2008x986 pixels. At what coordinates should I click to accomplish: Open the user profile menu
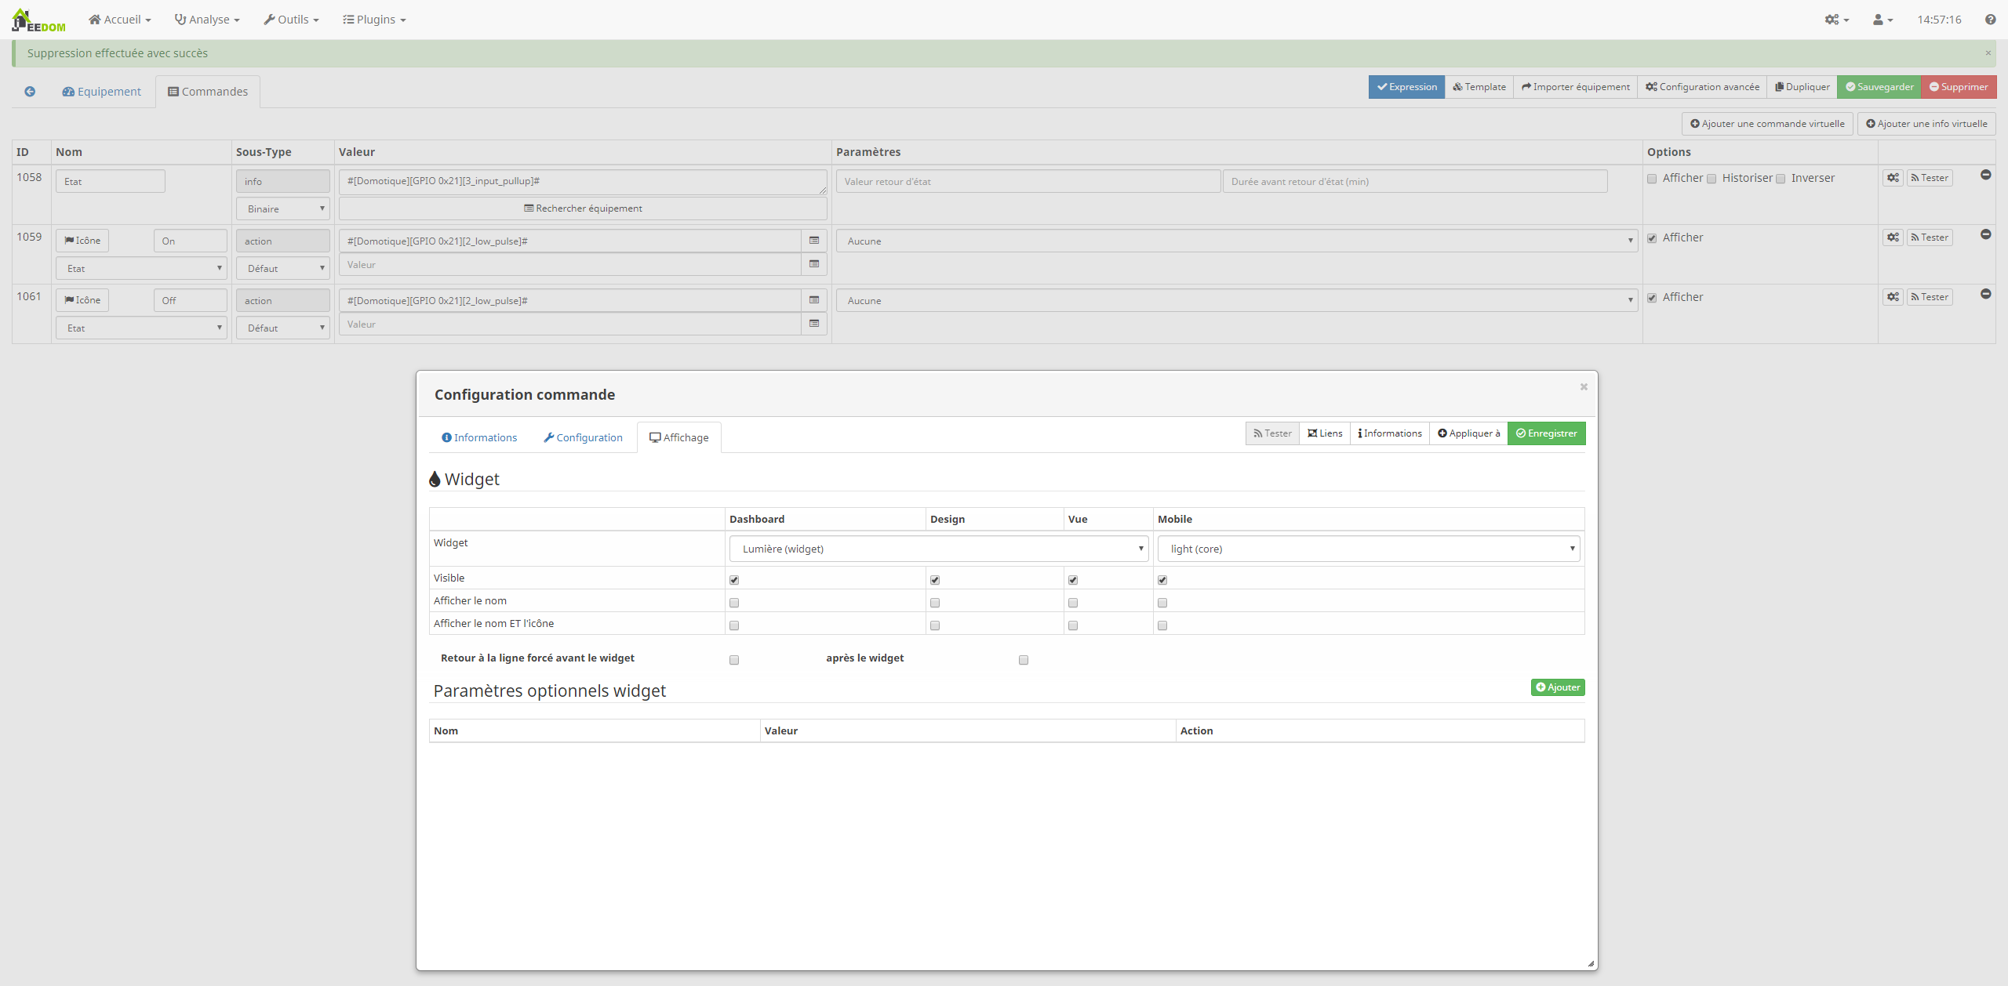coord(1882,20)
